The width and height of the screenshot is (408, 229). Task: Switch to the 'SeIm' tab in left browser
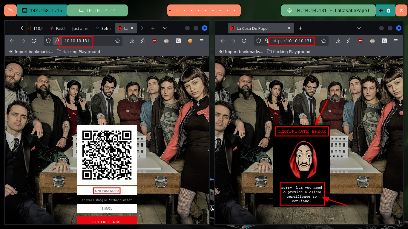point(103,28)
